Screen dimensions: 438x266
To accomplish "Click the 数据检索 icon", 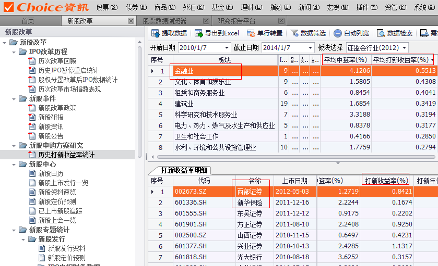I will tap(381, 33).
